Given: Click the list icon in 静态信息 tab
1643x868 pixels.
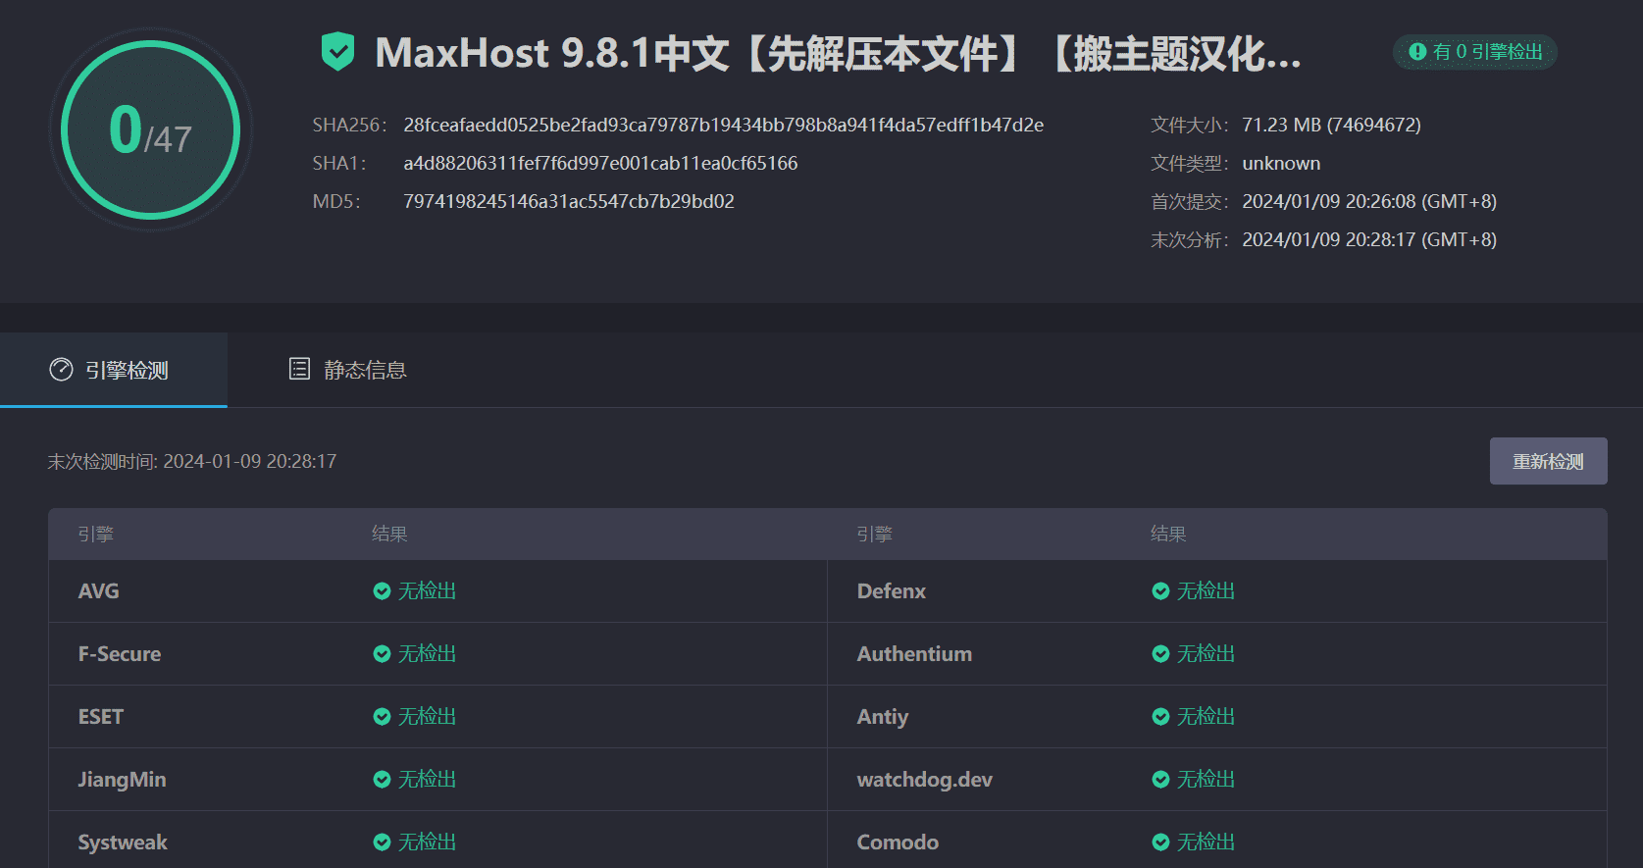Looking at the screenshot, I should coord(299,369).
